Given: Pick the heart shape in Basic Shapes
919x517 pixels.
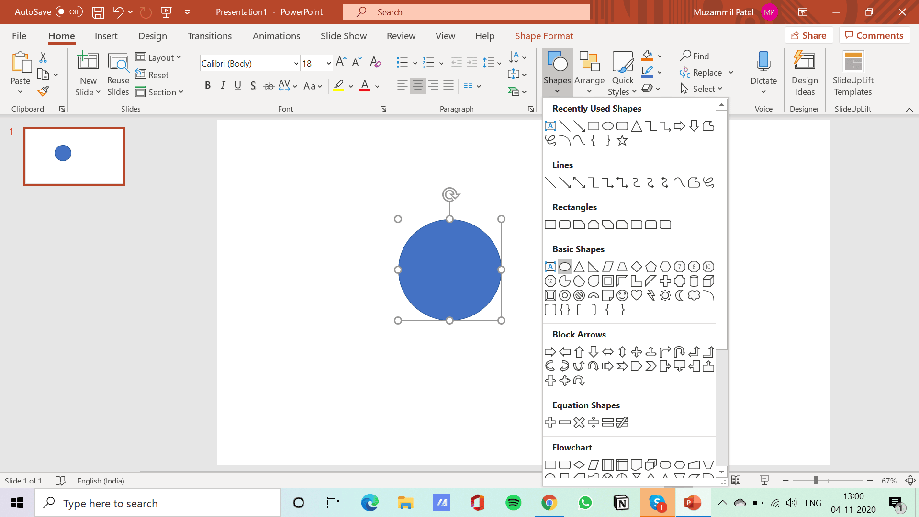Looking at the screenshot, I should (x=637, y=295).
